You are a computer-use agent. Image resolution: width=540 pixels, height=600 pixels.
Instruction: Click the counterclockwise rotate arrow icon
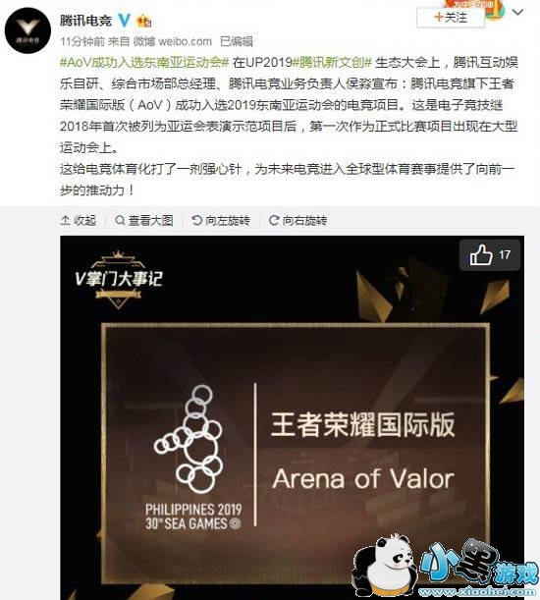coord(196,220)
